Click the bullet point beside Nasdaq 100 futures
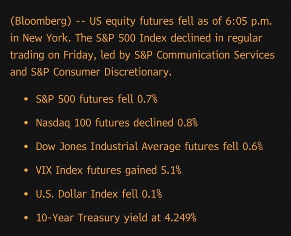The image size is (291, 236). [x=25, y=124]
